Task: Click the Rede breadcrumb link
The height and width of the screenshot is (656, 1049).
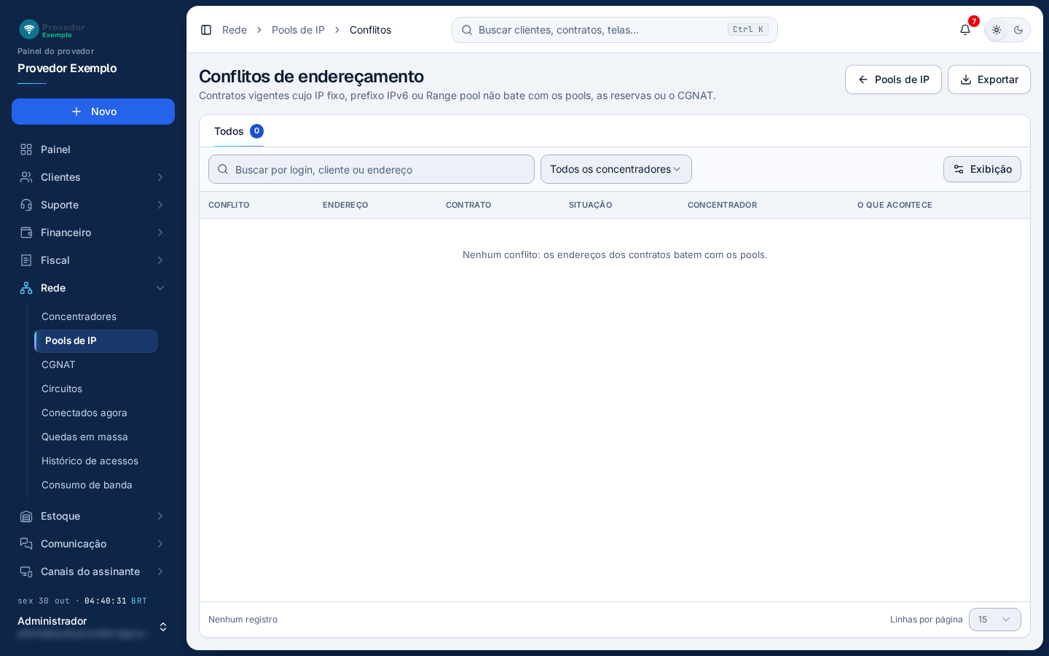Action: 235,30
